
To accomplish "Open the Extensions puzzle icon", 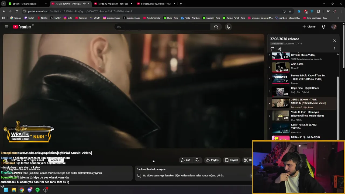I will click(319, 11).
